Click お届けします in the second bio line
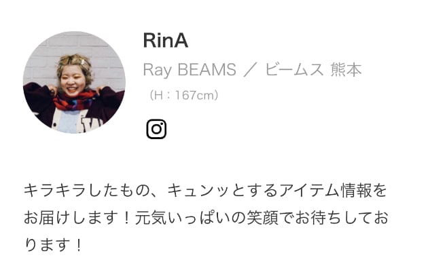The height and width of the screenshot is (279, 428). pos(71,218)
